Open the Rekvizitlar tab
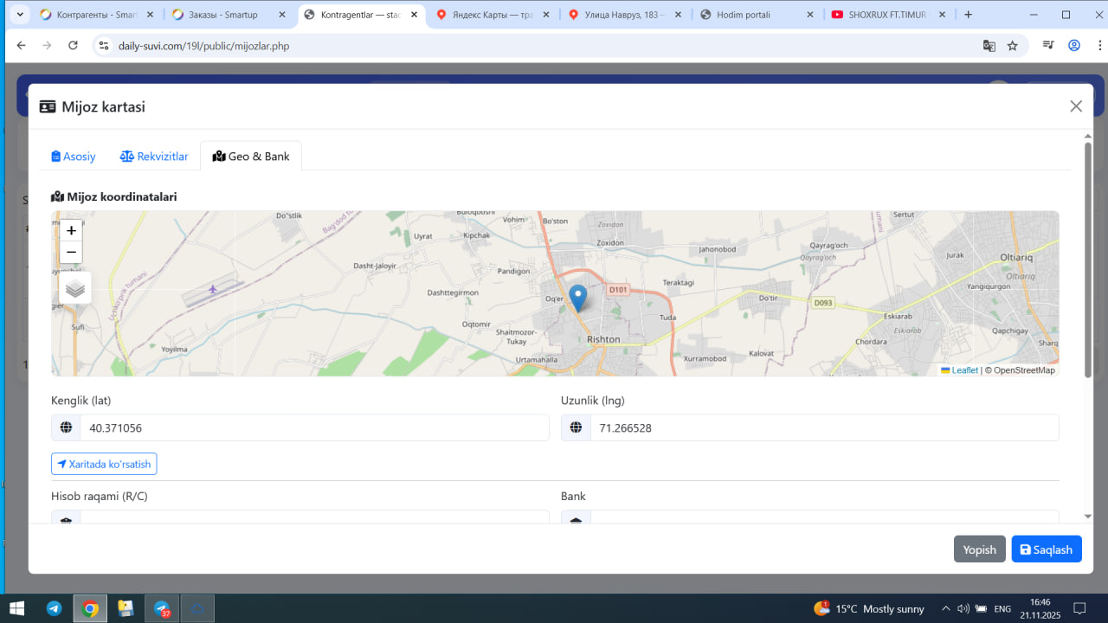 pyautogui.click(x=154, y=157)
